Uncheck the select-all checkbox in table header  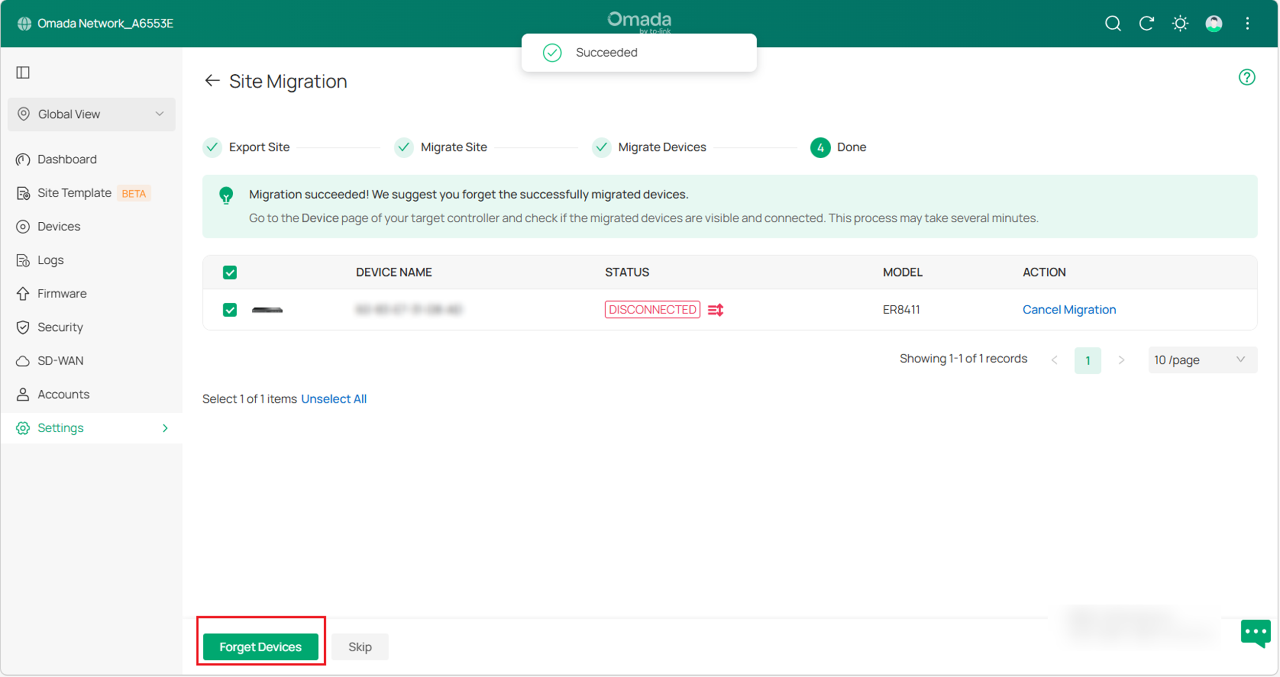(230, 272)
